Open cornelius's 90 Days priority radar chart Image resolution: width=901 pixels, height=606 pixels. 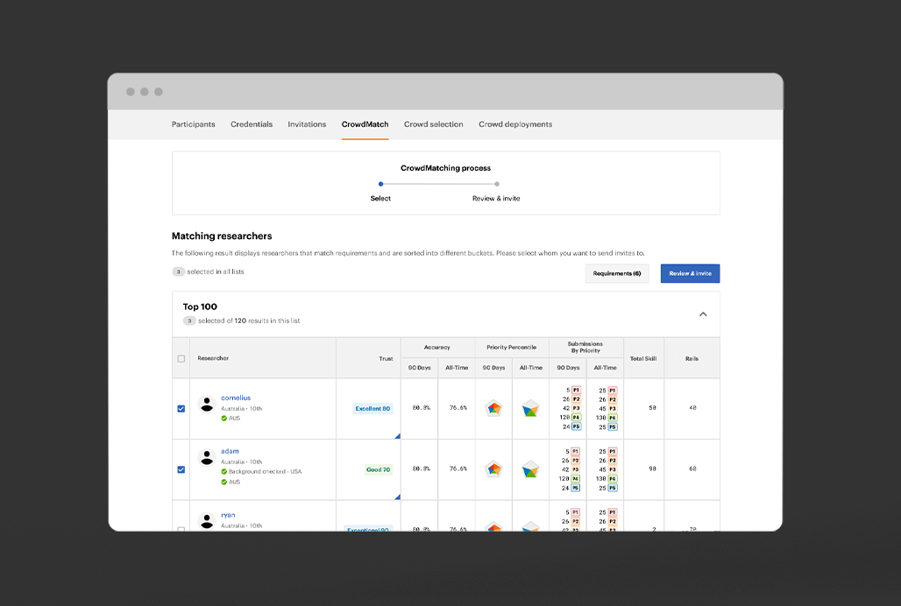tap(494, 408)
